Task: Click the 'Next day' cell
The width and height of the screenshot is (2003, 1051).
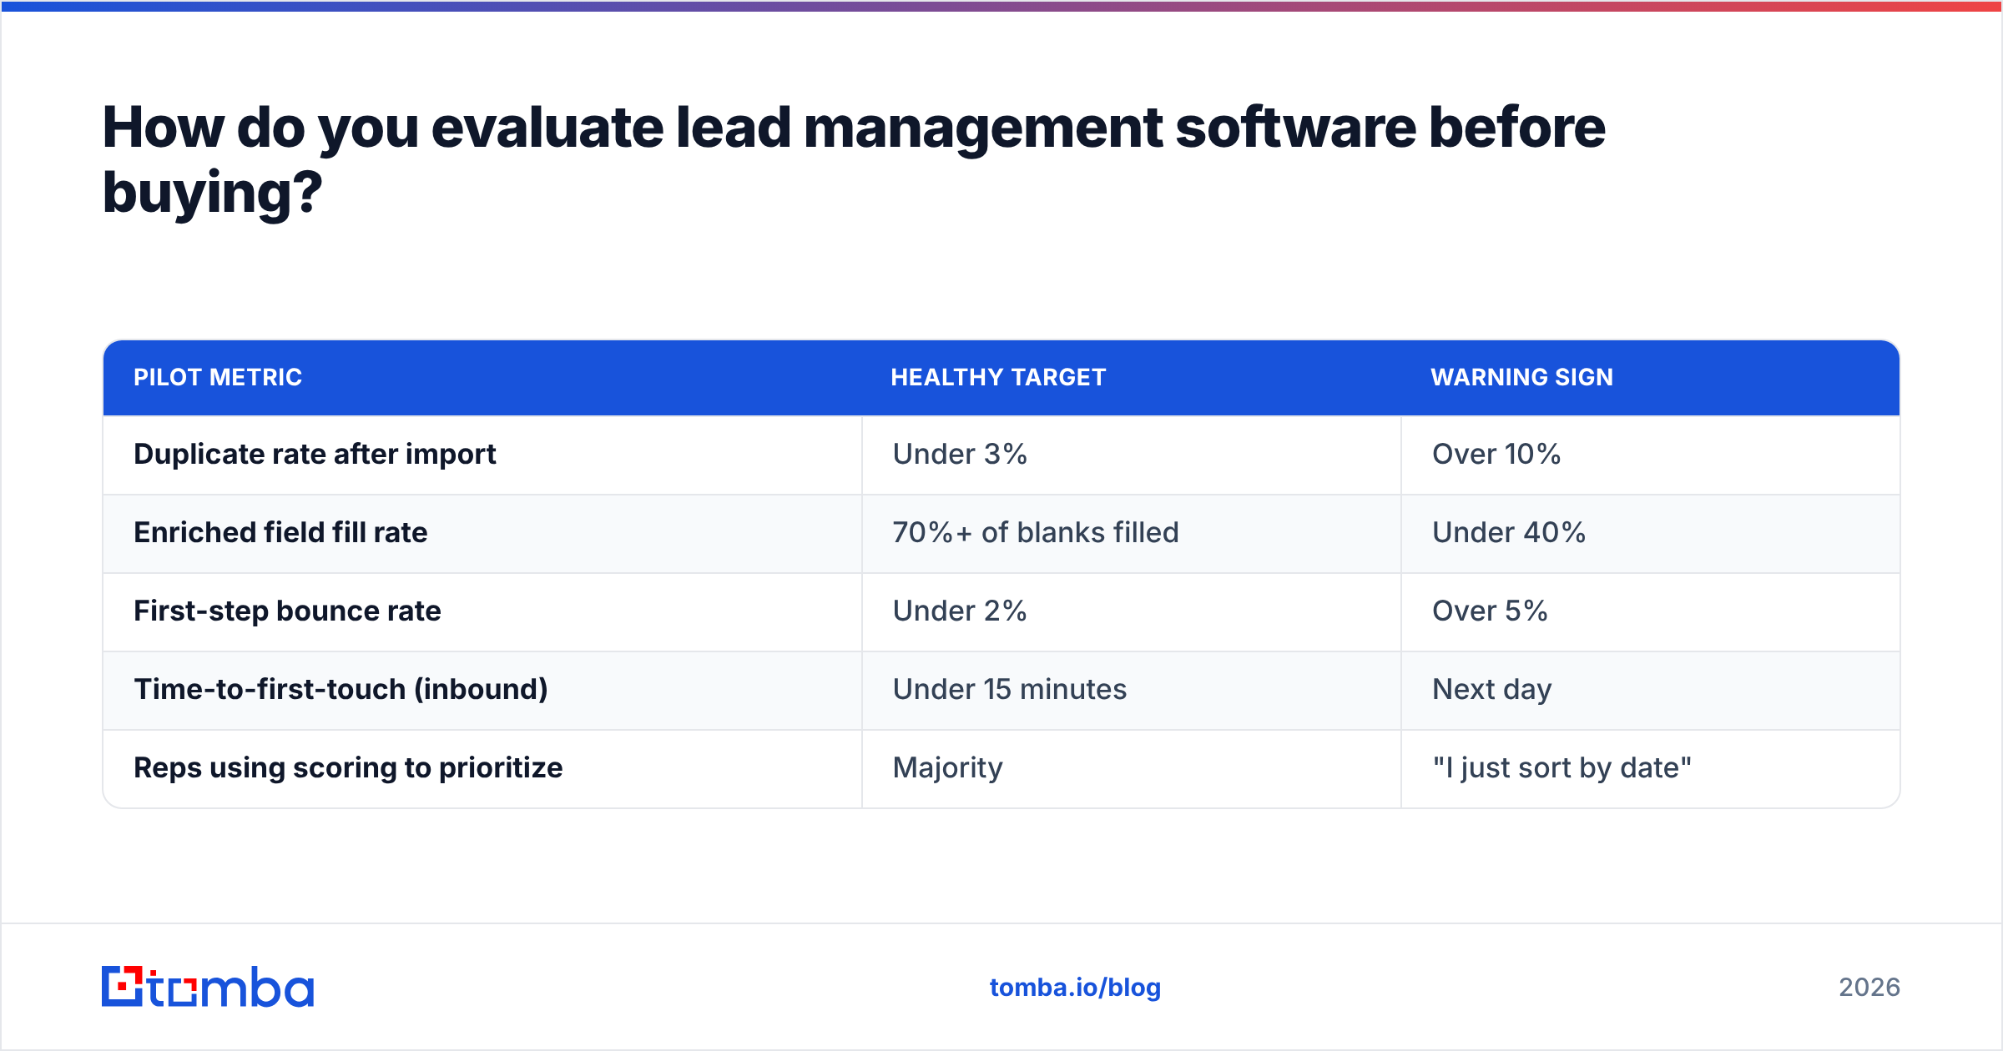Action: pos(1651,690)
